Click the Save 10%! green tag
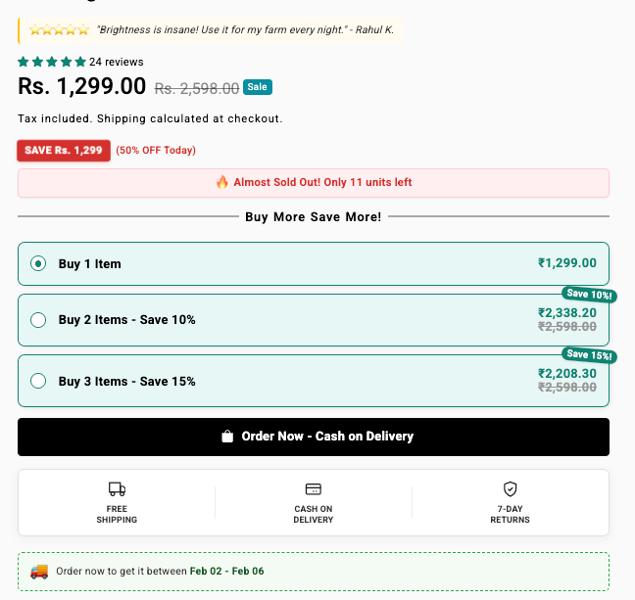This screenshot has width=635, height=600. [589, 295]
